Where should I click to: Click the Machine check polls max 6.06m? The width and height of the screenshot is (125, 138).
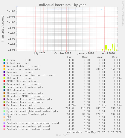click(x=118, y=105)
